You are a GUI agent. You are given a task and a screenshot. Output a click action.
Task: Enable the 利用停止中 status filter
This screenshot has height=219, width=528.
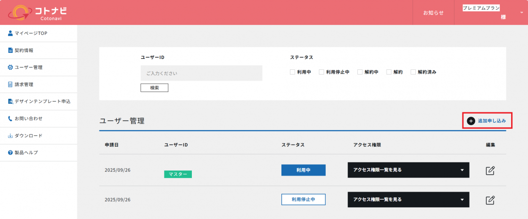322,72
